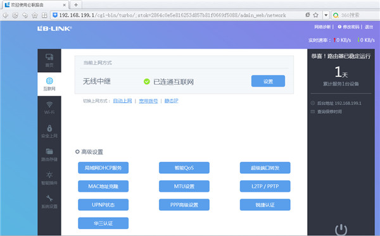Screen dimensions: 380x236
Task: Close the 欢迎使用必联路由 tab
Action: click(x=64, y=5)
